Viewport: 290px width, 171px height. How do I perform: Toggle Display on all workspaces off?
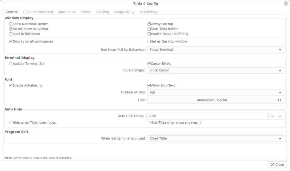pos(10,41)
